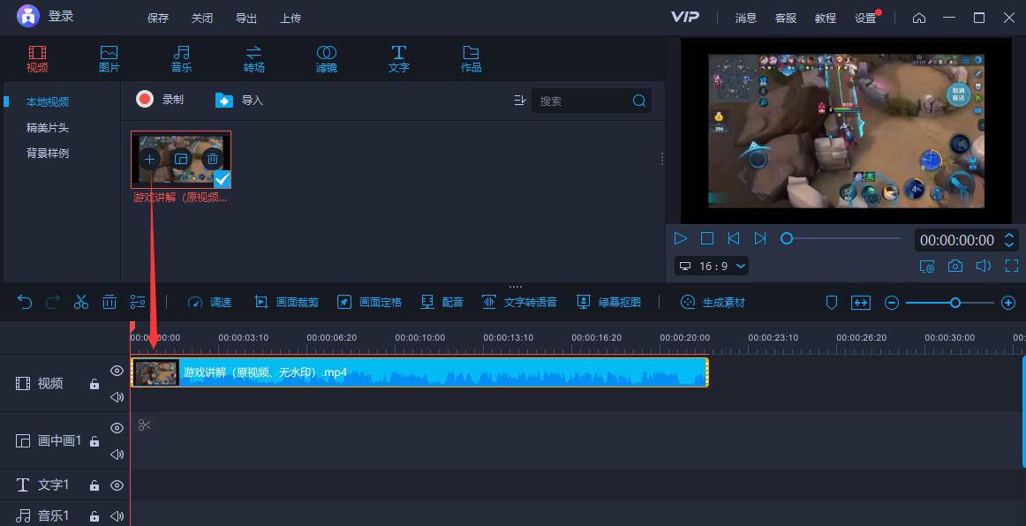This screenshot has width=1026, height=526.
Task: Open the sort order dropdown beside search
Action: coord(519,101)
